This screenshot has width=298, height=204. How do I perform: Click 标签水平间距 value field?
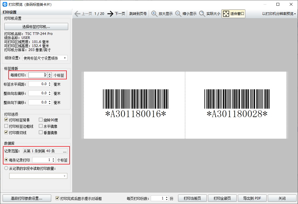tap(38, 84)
